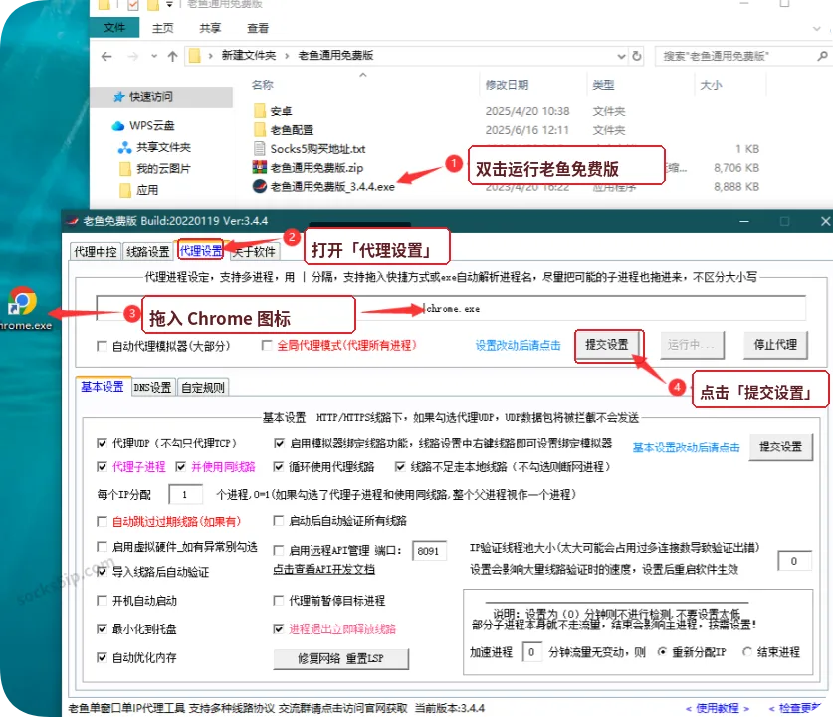Click 提交设置 button next to 运行中
The image size is (833, 717).
point(607,345)
